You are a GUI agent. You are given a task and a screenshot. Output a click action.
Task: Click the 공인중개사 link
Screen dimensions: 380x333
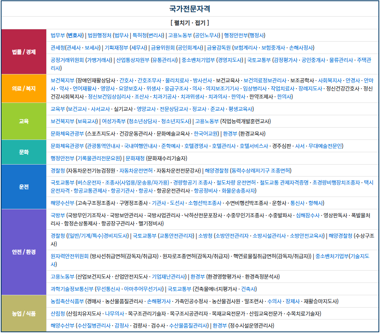tap(313, 60)
